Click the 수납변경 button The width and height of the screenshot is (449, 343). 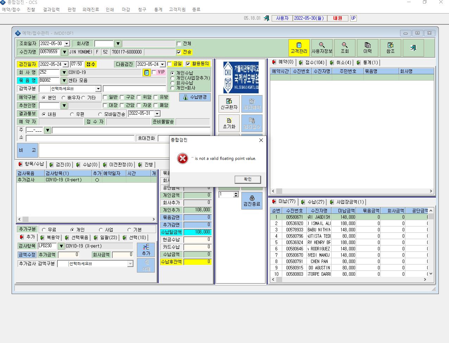(195, 97)
